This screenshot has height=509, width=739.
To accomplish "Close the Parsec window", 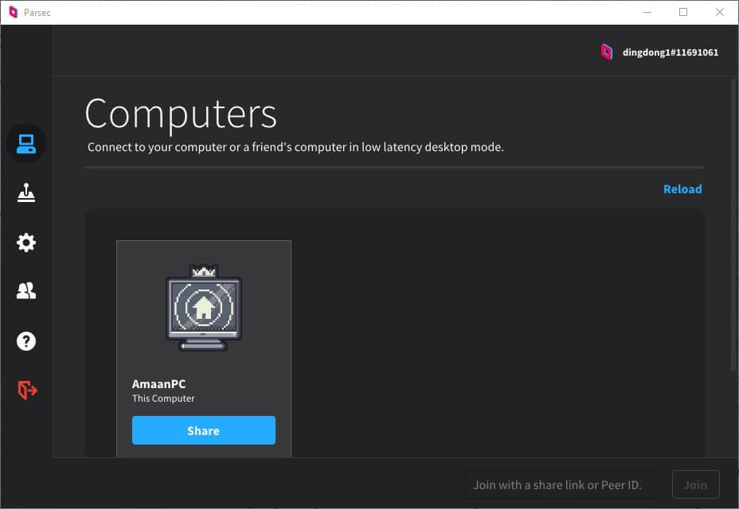I will pos(719,13).
